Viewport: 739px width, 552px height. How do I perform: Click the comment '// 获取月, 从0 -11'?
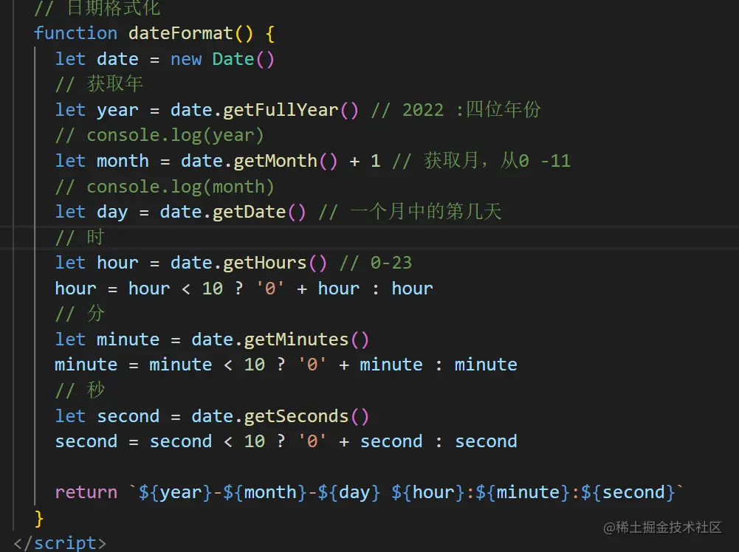click(481, 161)
